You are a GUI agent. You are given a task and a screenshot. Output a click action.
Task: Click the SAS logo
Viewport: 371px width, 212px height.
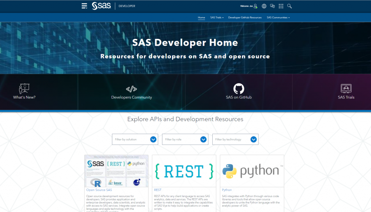coord(101,6)
